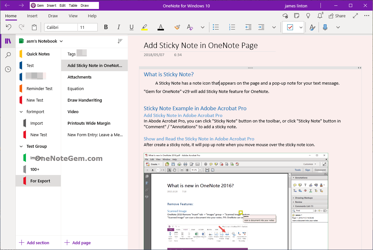Click the page title Add Sticky Note
The image size is (373, 250).
point(200,45)
